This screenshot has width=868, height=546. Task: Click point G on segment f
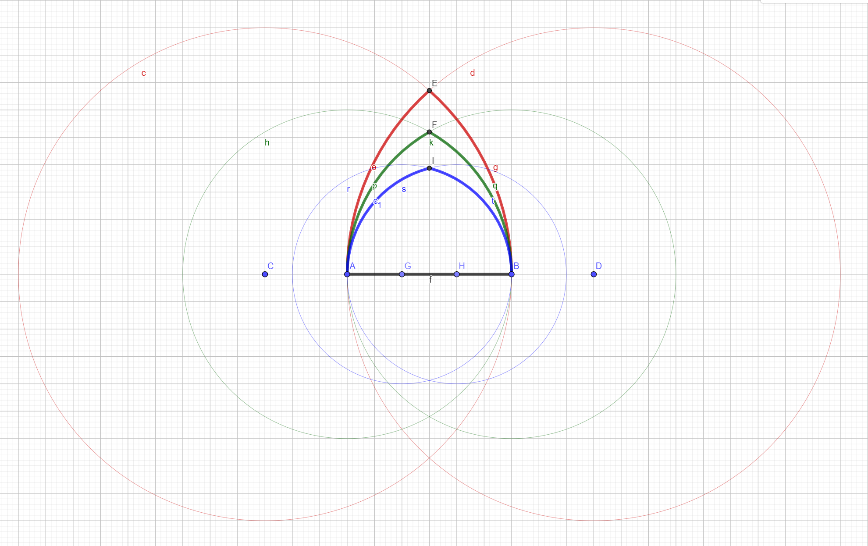402,274
